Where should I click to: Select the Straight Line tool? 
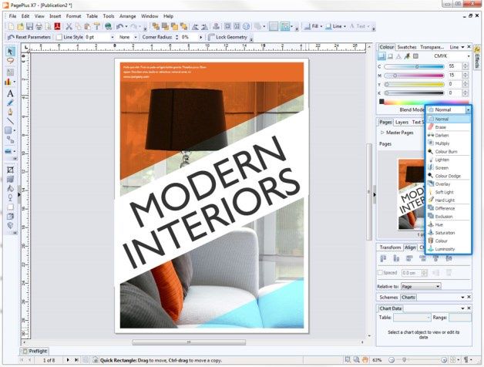10,121
